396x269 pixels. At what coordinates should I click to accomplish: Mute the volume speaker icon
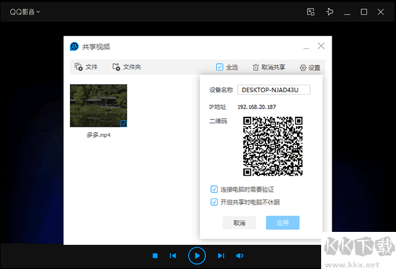pos(239,255)
